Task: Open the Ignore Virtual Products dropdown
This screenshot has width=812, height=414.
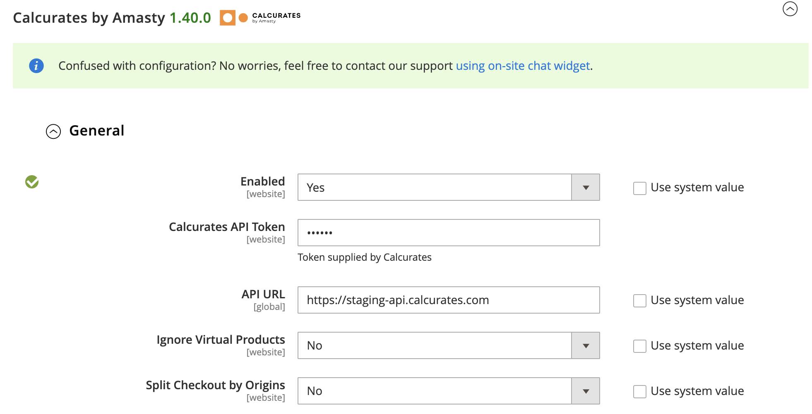Action: pyautogui.click(x=449, y=345)
